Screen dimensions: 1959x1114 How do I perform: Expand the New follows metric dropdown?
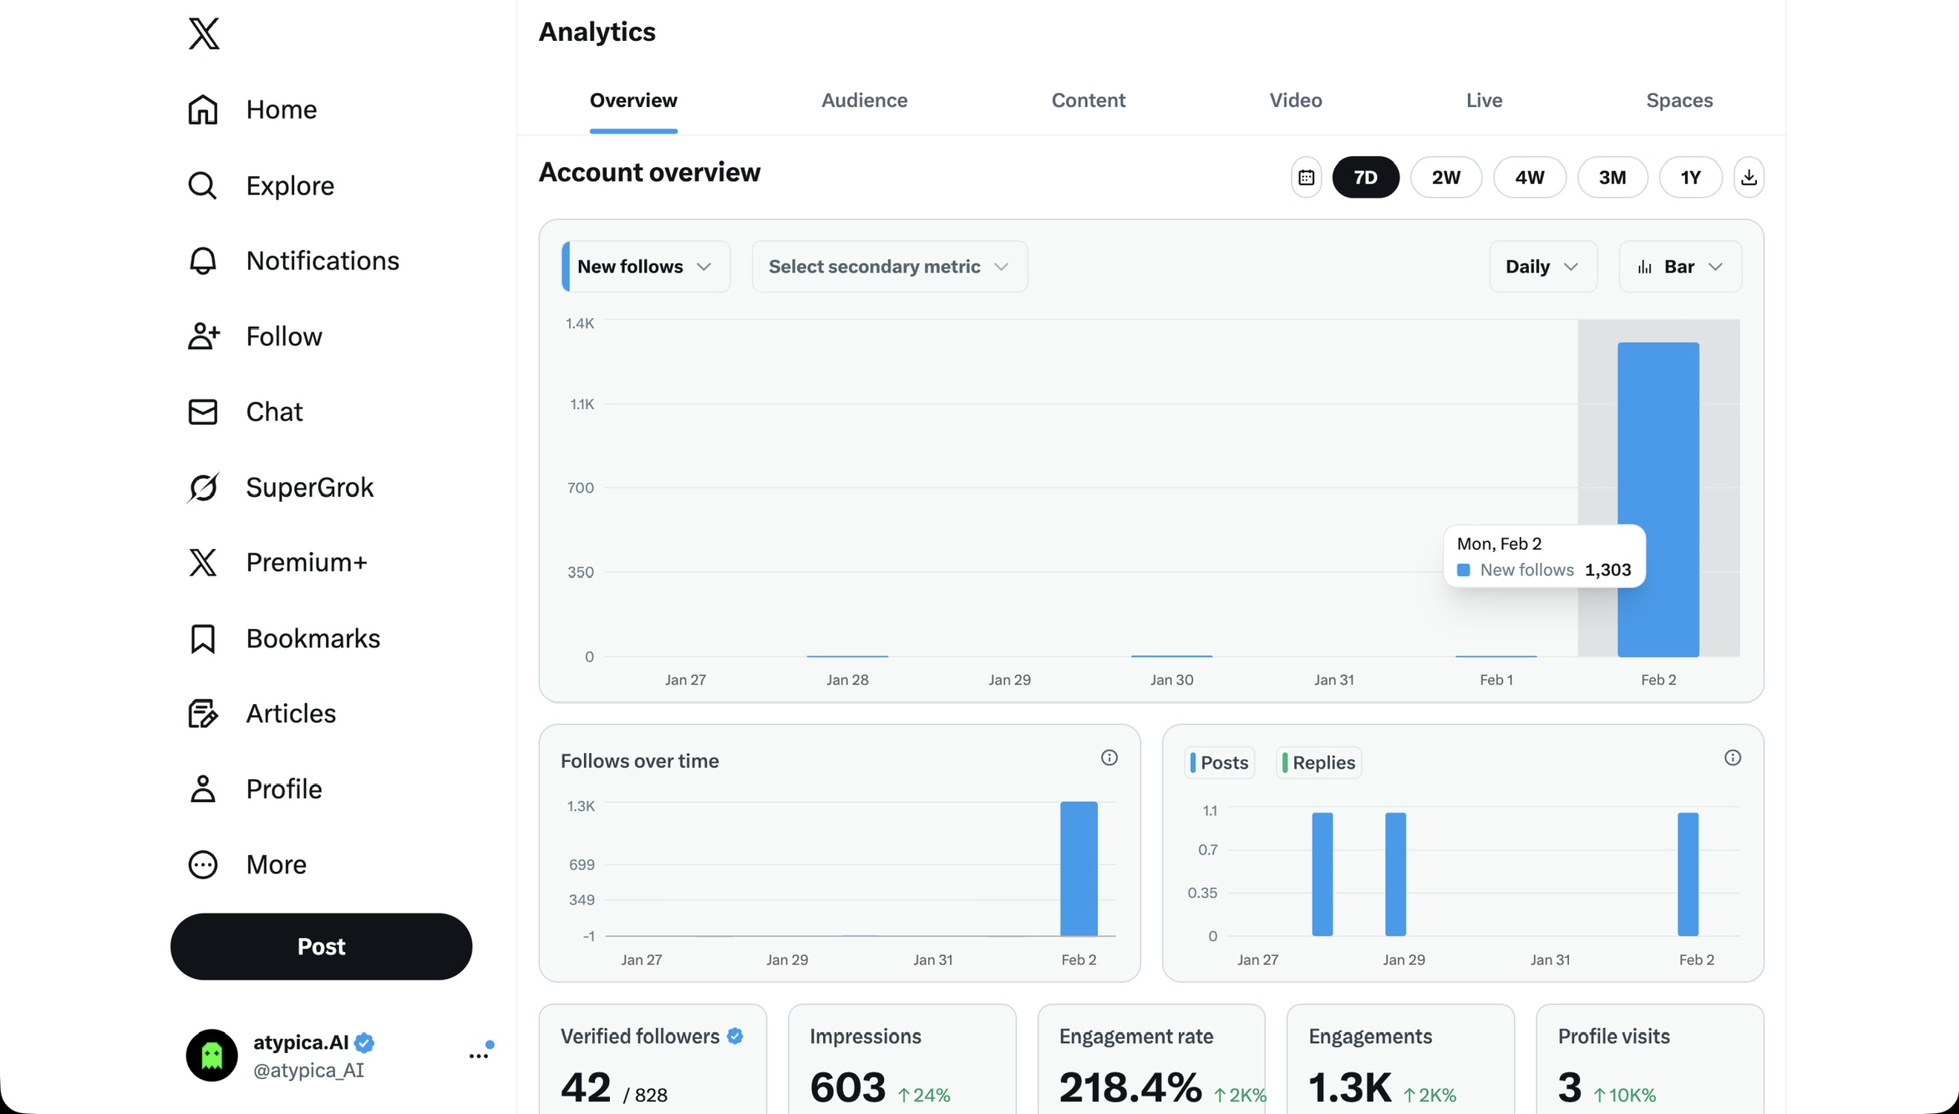click(645, 267)
